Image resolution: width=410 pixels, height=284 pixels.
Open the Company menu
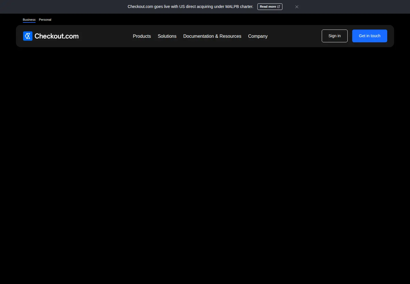258,36
